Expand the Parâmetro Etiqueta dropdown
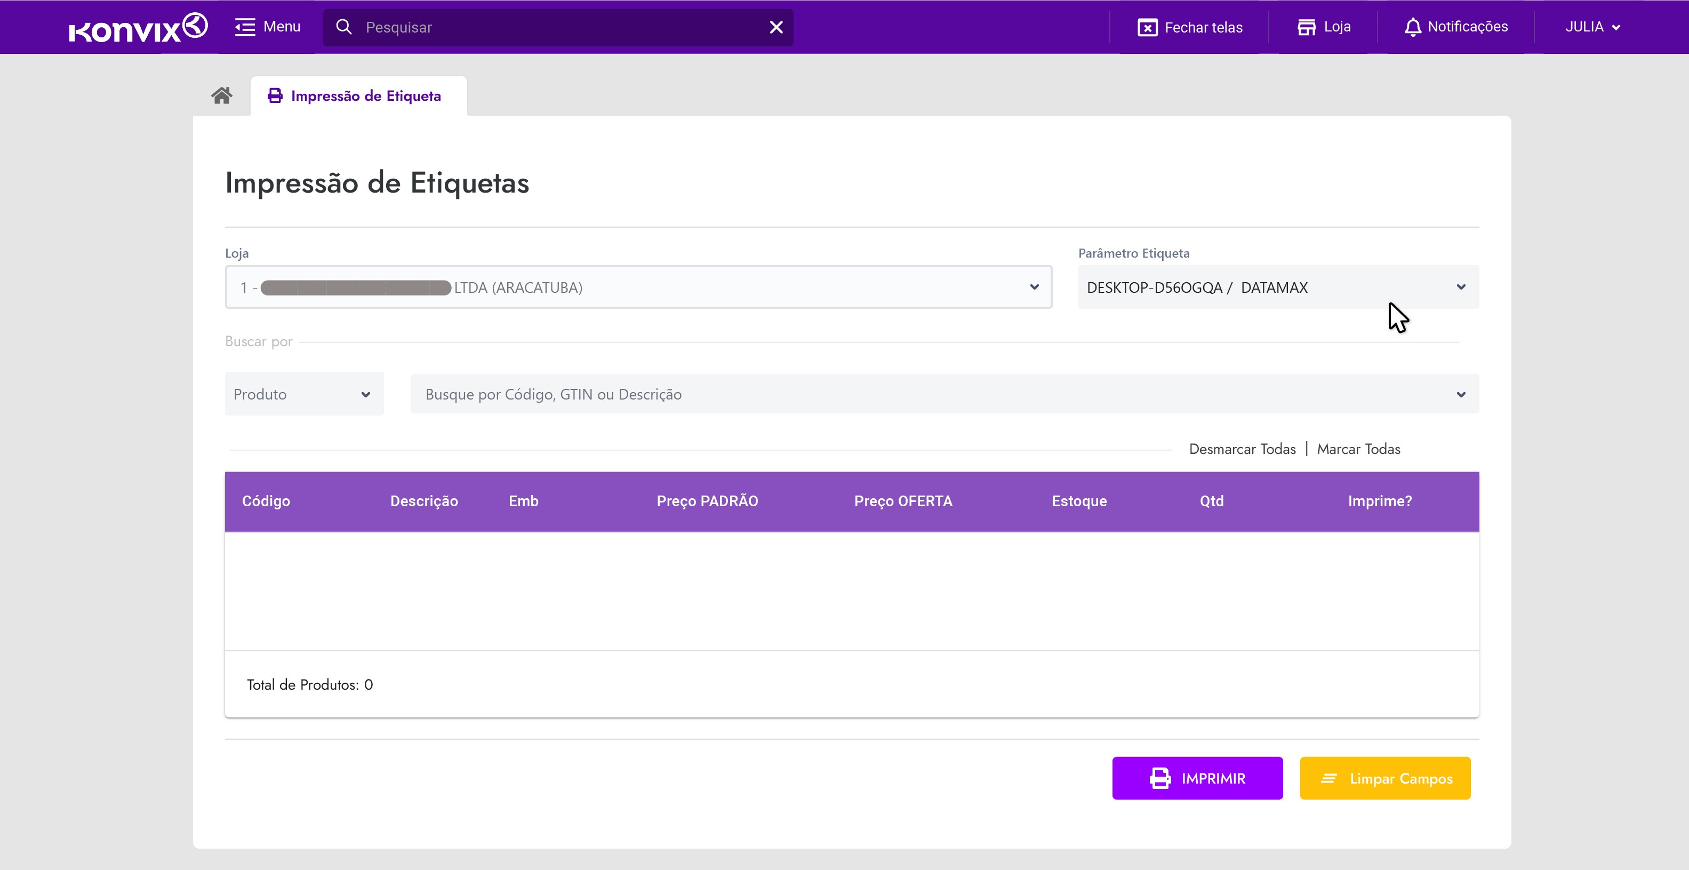 pyautogui.click(x=1278, y=287)
